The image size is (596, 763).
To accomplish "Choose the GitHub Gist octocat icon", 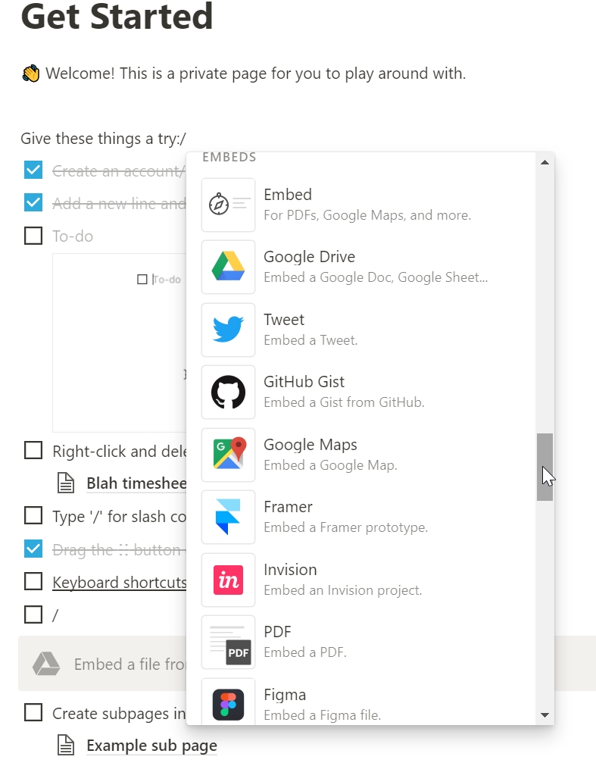I will coord(228,392).
